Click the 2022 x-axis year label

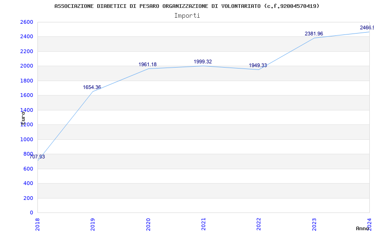click(x=259, y=224)
